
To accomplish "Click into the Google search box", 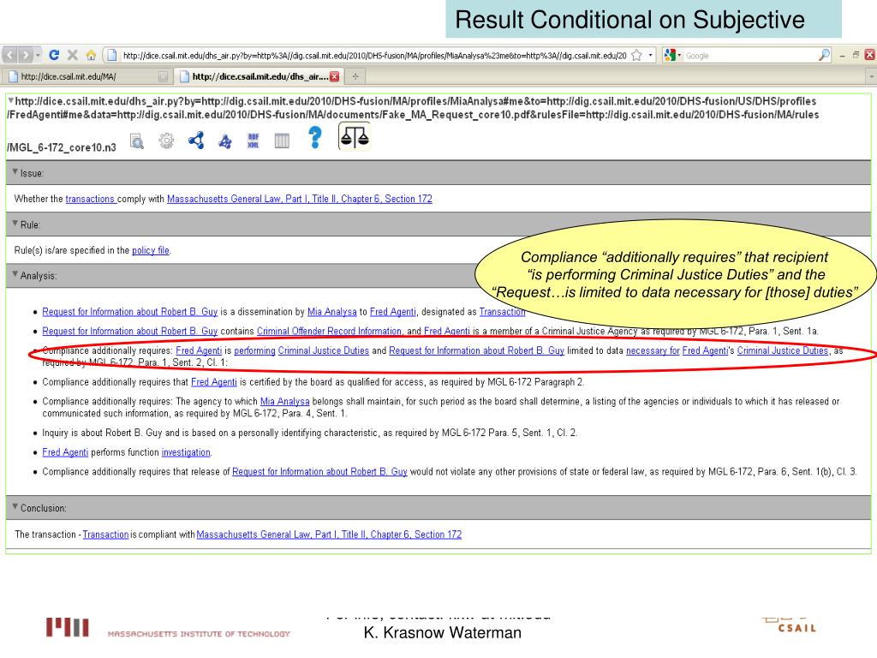I will (749, 56).
